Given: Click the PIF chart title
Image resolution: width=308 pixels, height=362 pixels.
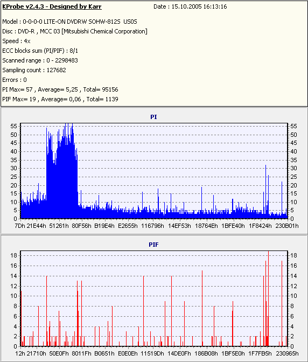Looking at the screenshot, I should 153,245.
